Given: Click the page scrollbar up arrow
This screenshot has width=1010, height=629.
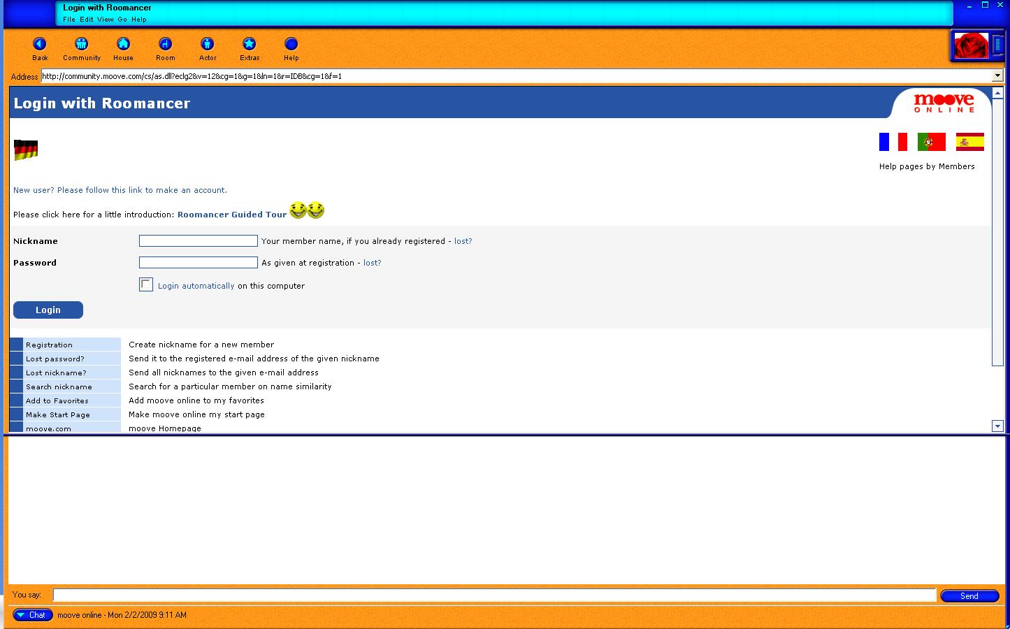Looking at the screenshot, I should [997, 93].
